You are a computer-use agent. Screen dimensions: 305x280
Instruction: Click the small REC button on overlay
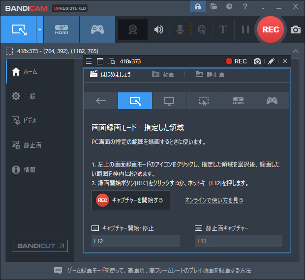pos(236,61)
